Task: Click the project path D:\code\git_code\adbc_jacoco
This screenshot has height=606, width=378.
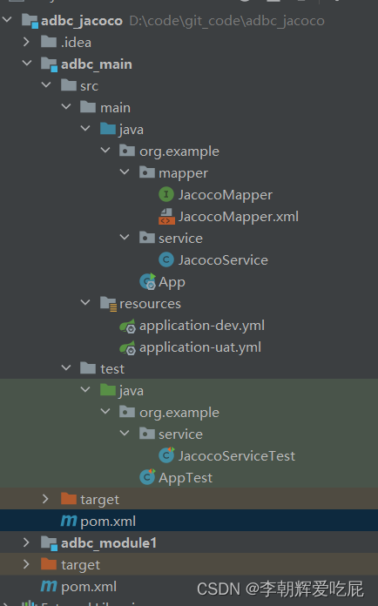Action: click(226, 21)
